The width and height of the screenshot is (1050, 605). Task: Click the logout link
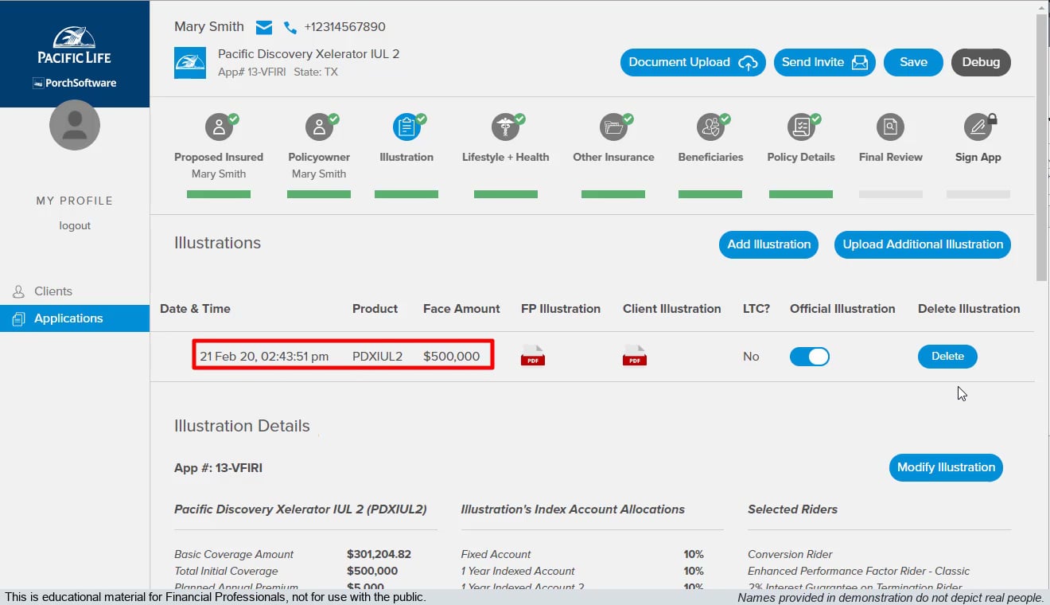75,225
